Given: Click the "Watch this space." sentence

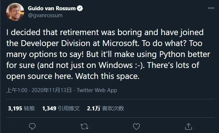Looking at the screenshot, I should (107, 76).
